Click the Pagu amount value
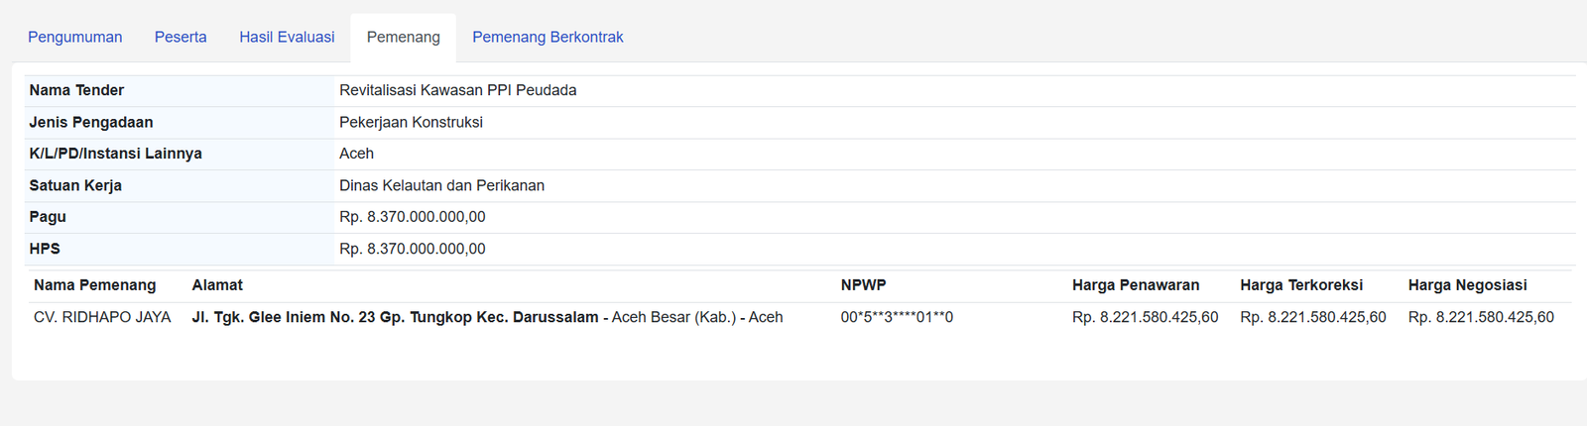This screenshot has height=426, width=1587. pyautogui.click(x=413, y=217)
